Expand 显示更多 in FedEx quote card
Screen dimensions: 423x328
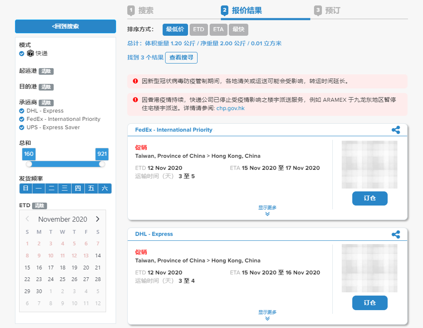[267, 210]
